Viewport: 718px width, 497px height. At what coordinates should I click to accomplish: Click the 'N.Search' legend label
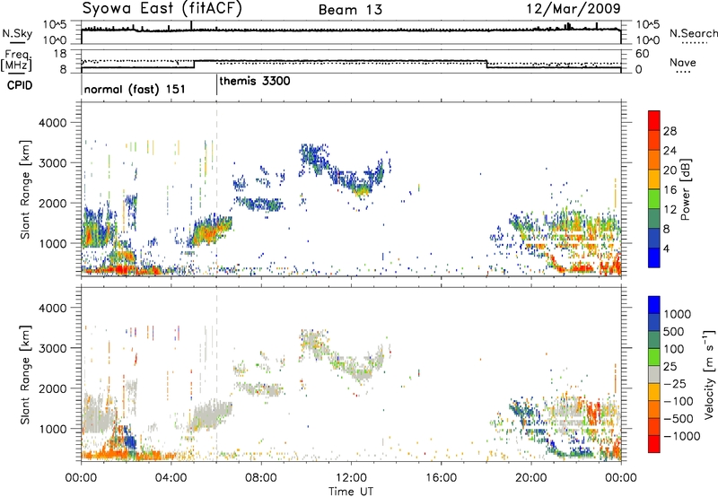[693, 33]
